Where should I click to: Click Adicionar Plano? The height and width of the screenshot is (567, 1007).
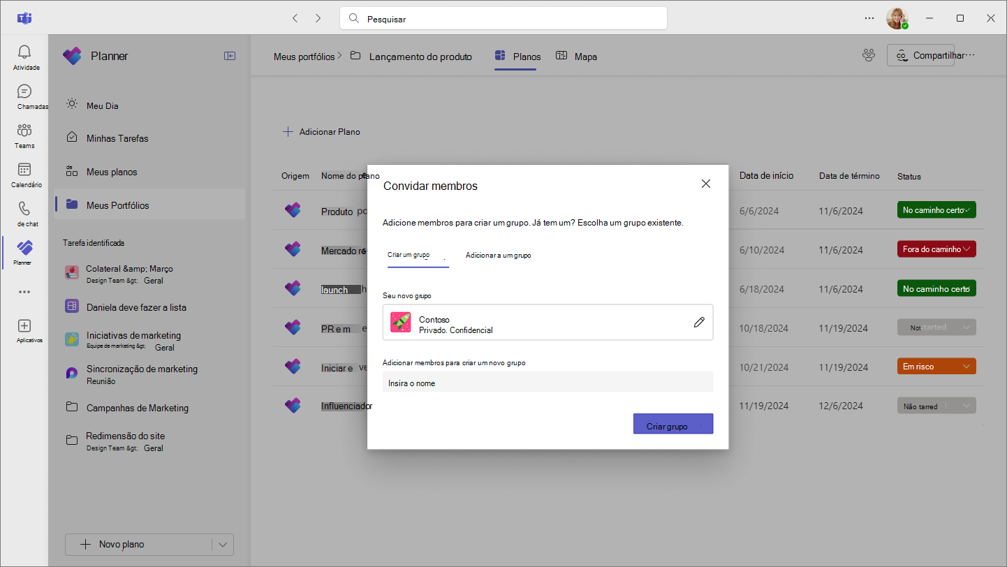pyautogui.click(x=321, y=131)
